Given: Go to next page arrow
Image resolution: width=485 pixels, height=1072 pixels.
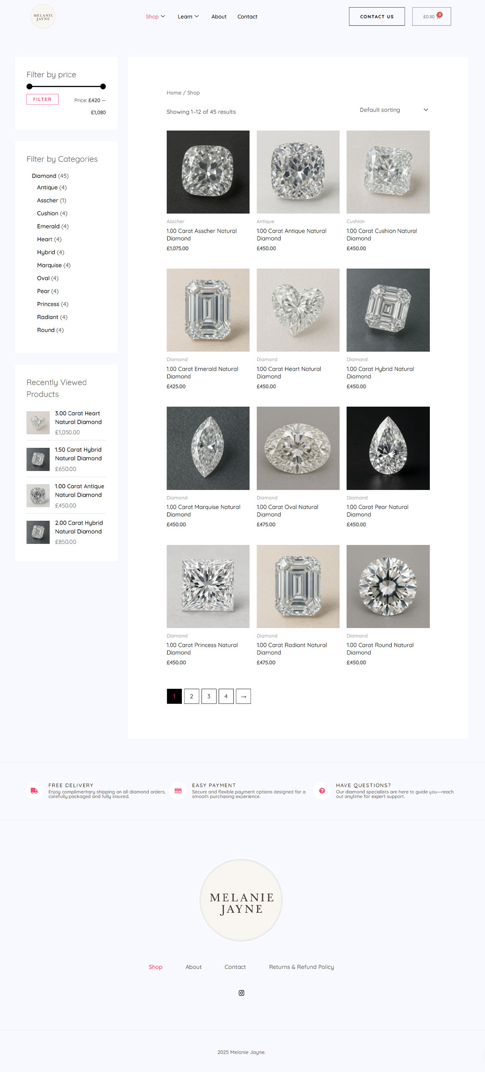Looking at the screenshot, I should pyautogui.click(x=243, y=696).
